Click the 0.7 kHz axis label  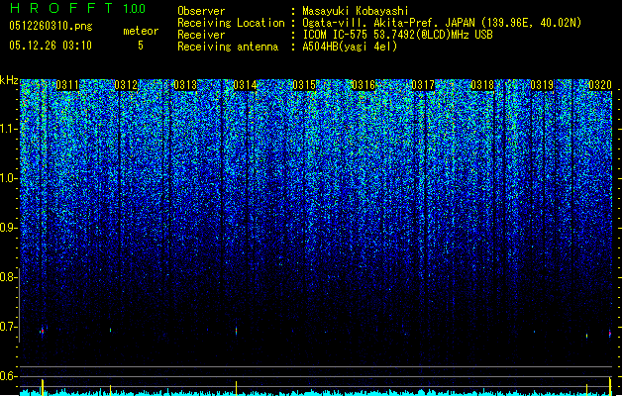[x=9, y=327]
